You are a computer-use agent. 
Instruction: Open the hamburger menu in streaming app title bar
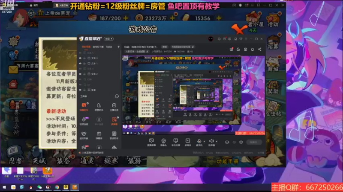click(246, 39)
